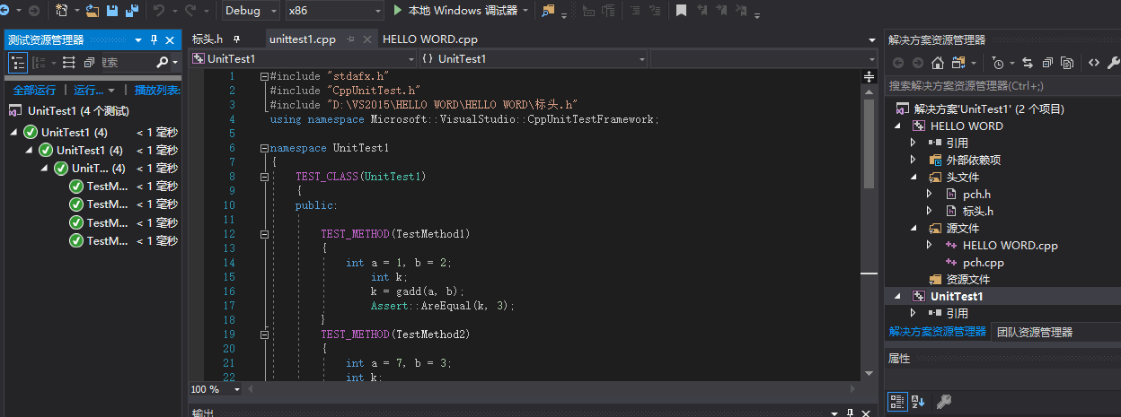Viewport: 1121px width, 417px height.
Task: Select the 资源文件 folder in Solution Explorer
Action: (968, 280)
